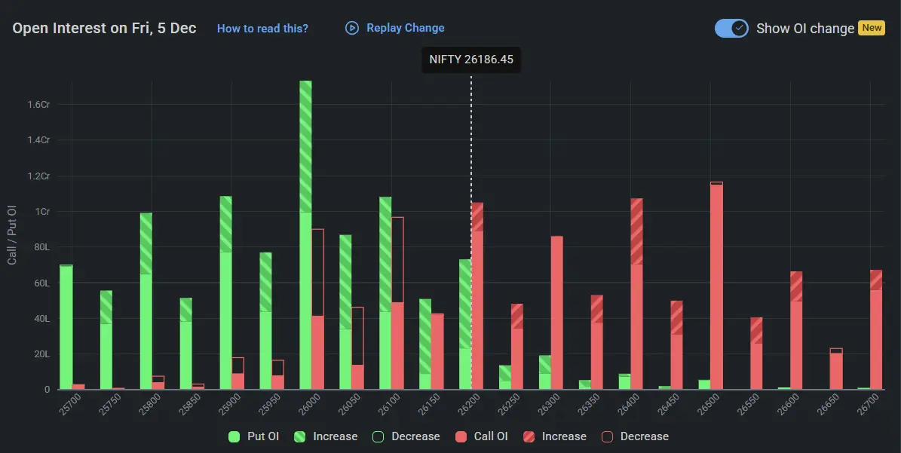Viewport: 901px width, 453px height.
Task: Click the Replay Change play icon
Action: 351,28
